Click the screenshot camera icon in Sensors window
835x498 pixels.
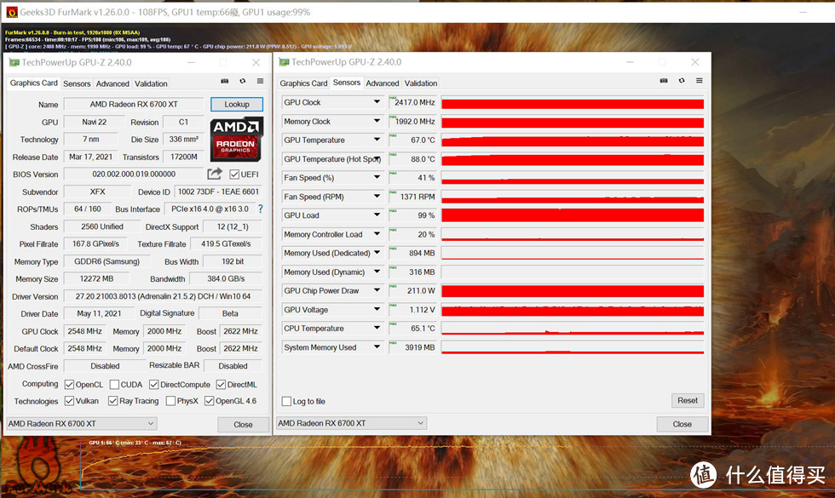664,80
